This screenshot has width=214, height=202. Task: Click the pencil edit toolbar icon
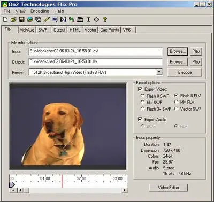pyautogui.click(x=47, y=19)
